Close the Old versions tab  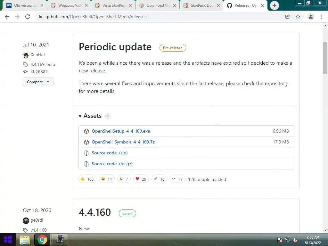[42, 5]
